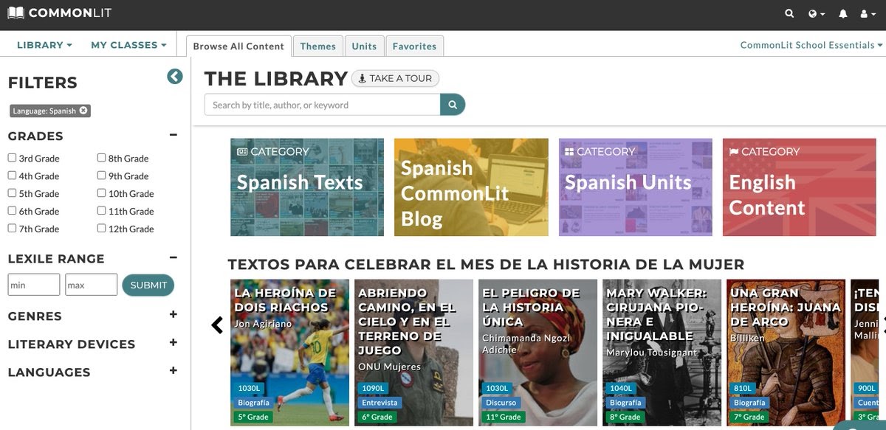Image resolution: width=886 pixels, height=430 pixels.
Task: Expand the Genres filter section
Action: 174,315
